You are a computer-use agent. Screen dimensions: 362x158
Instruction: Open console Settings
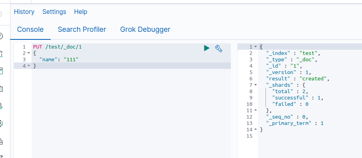(x=54, y=12)
